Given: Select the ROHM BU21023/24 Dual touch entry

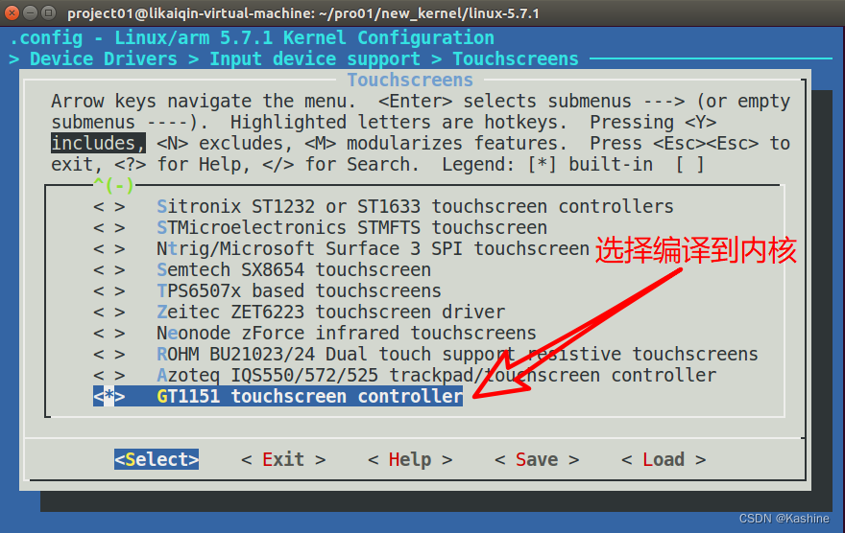Looking at the screenshot, I should (456, 355).
